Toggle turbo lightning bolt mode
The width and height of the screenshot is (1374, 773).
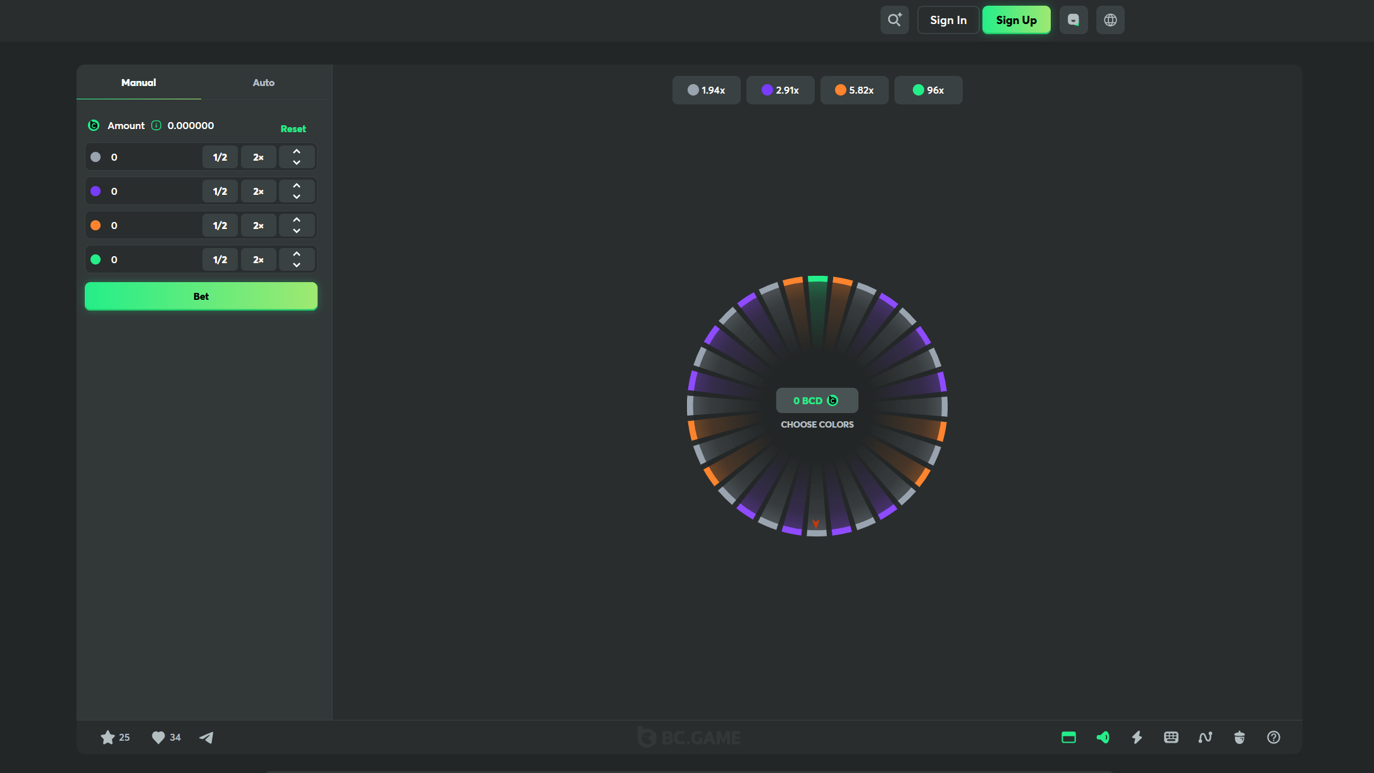coord(1137,738)
